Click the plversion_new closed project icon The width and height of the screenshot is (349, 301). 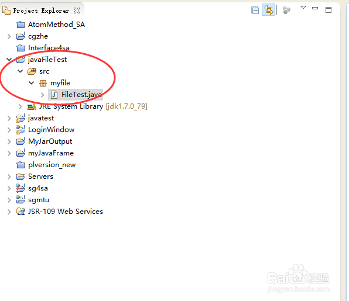click(20, 165)
